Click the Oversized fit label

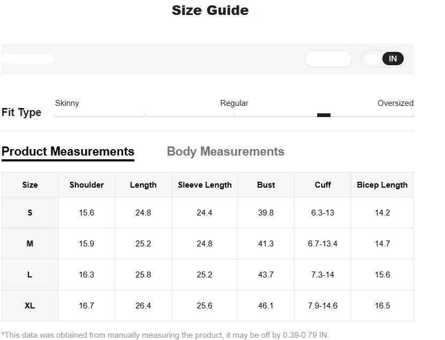pyautogui.click(x=395, y=103)
